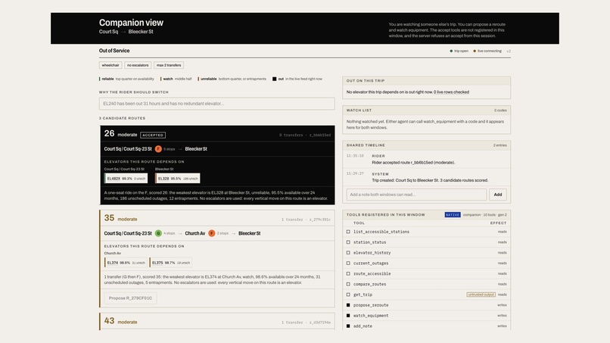The width and height of the screenshot is (610, 343).
Task: Click the orange F badge after Church Av
Action: click(x=211, y=233)
